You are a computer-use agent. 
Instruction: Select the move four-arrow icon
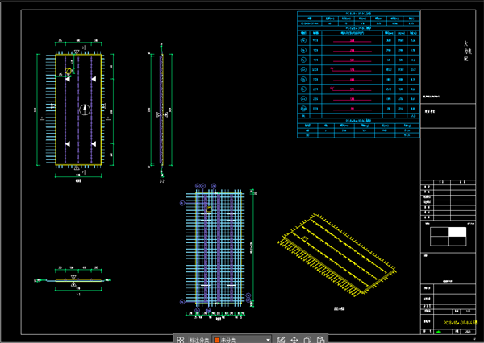[294, 340]
